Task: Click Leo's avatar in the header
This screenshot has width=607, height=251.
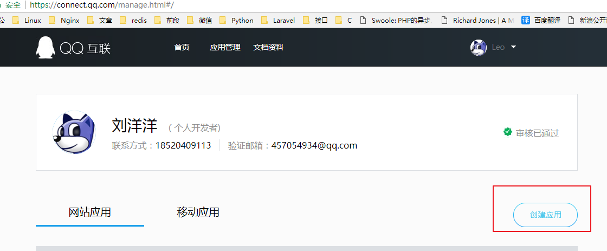Action: click(x=479, y=48)
